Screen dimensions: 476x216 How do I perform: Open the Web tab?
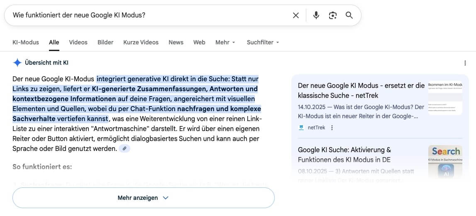coord(199,42)
